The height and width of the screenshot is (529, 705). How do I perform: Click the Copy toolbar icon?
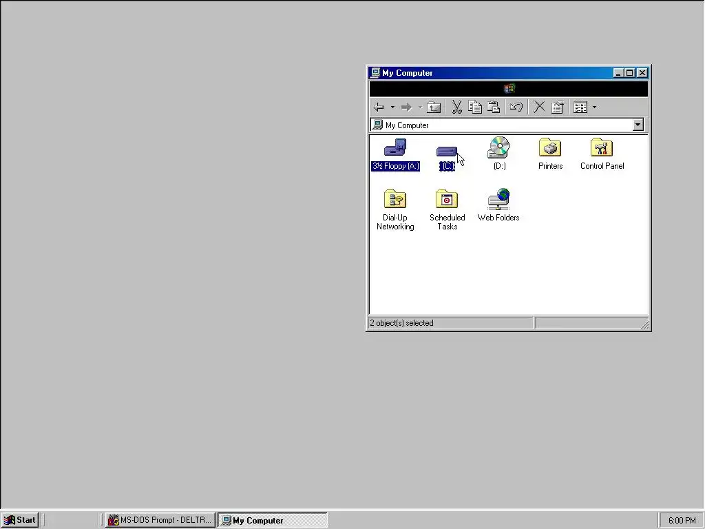475,107
